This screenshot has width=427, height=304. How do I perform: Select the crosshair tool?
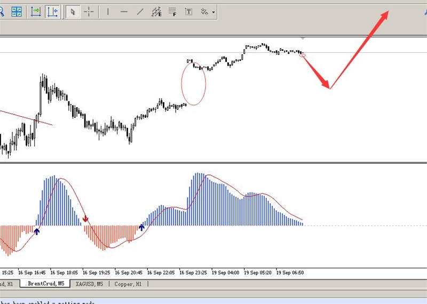click(x=89, y=12)
